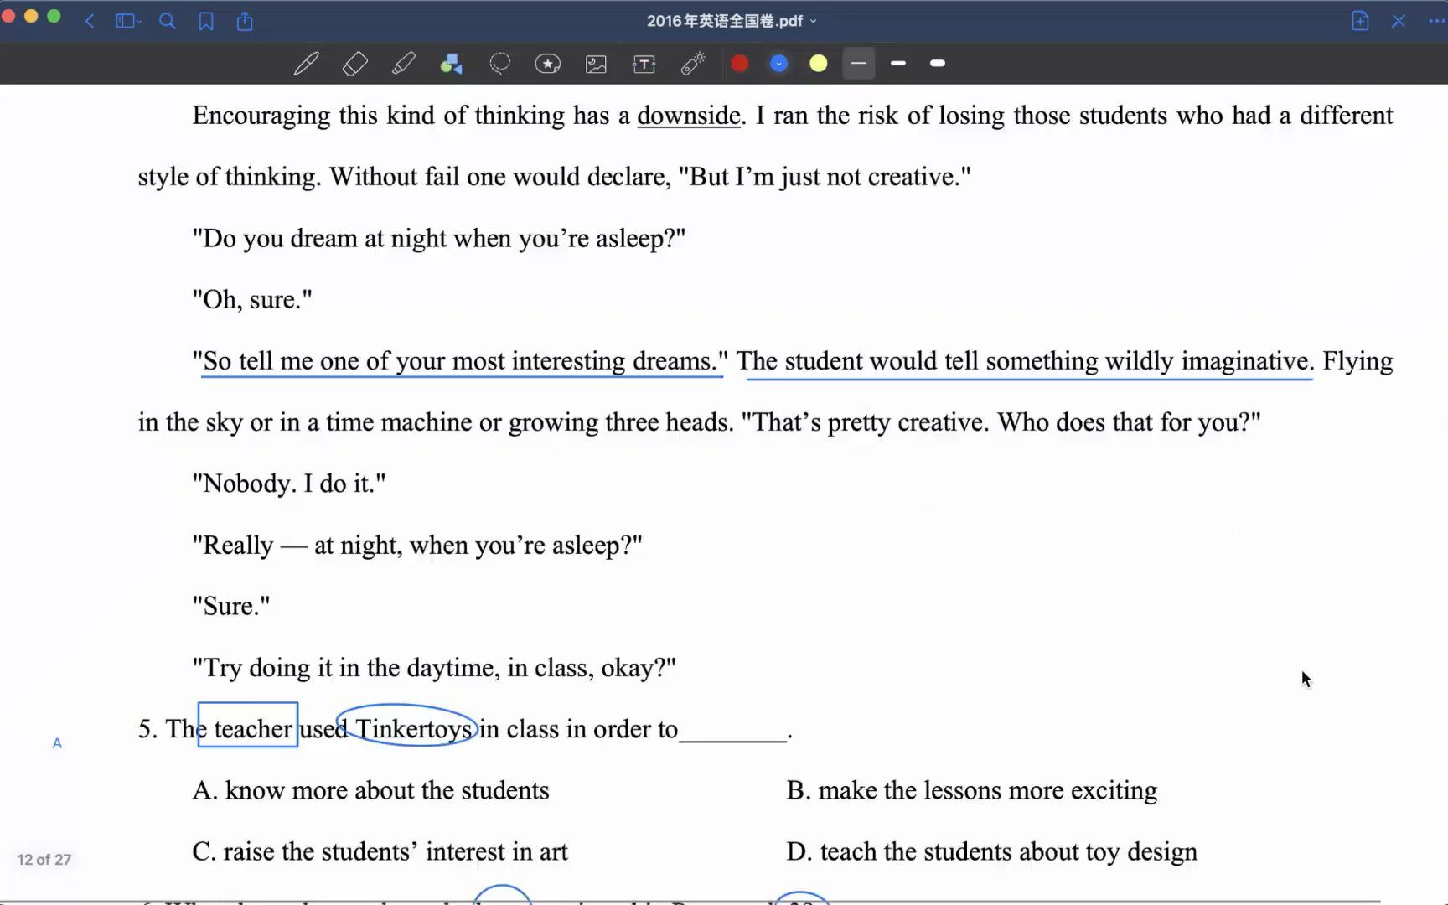
Task: Open the sidebar view dropdown
Action: tap(128, 21)
